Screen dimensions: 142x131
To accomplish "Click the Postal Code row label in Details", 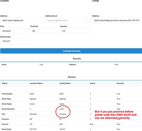I will (x=7, y=129).
